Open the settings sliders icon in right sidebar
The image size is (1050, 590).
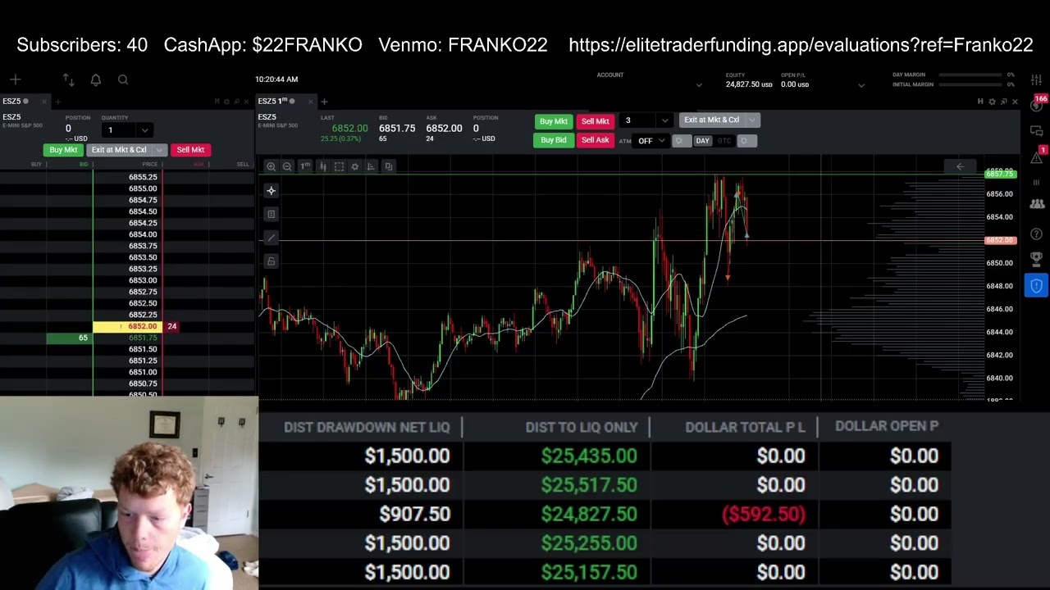(1037, 79)
